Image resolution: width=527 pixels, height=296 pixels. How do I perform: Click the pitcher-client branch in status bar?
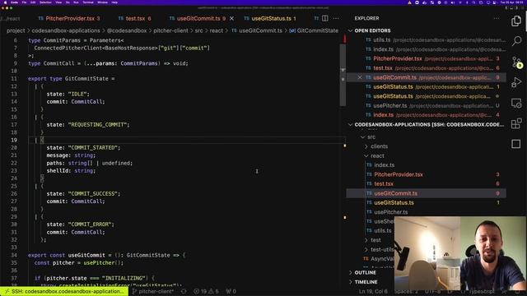click(x=153, y=291)
